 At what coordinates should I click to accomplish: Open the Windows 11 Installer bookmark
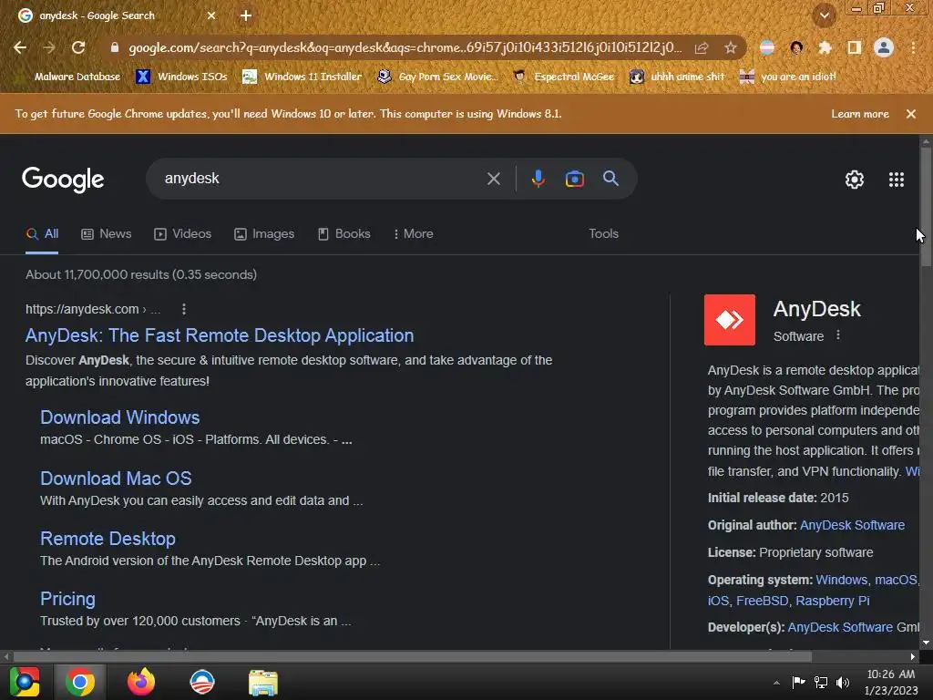pos(302,77)
